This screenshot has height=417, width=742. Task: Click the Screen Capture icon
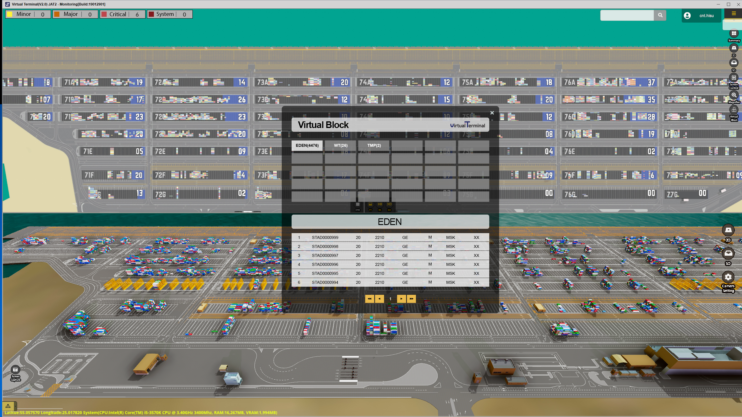tap(15, 370)
